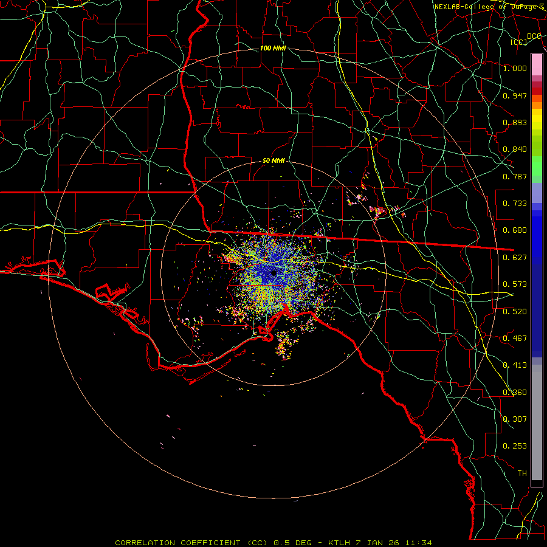Pick the 0.787 legend value

[x=515, y=176]
